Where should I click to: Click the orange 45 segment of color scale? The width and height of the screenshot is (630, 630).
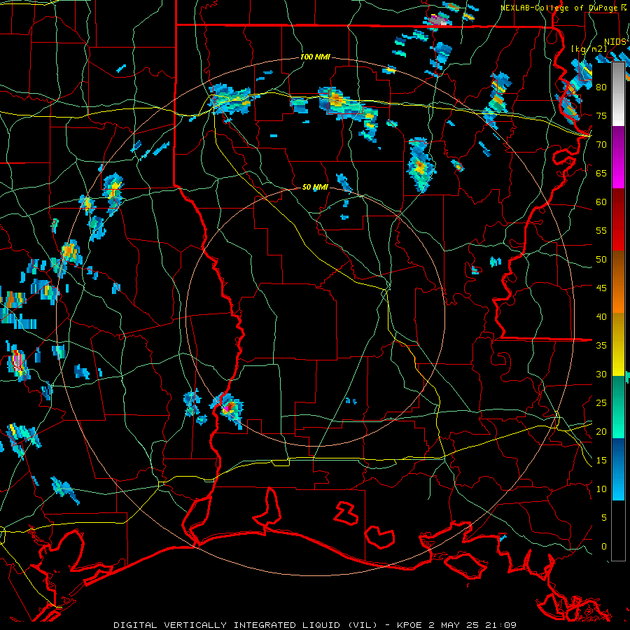(618, 282)
